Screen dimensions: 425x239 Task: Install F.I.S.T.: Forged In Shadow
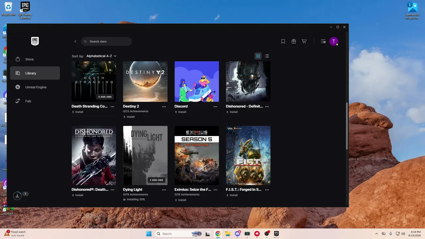232,195
